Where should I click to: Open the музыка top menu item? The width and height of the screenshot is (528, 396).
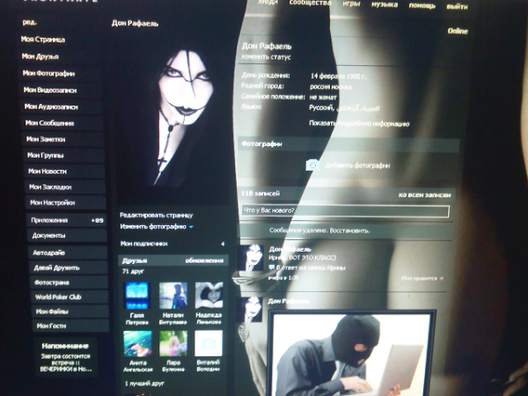384,4
